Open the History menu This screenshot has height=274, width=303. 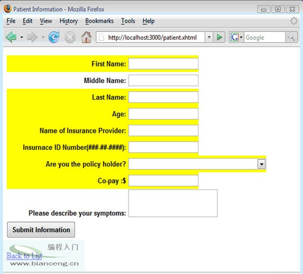(69, 21)
